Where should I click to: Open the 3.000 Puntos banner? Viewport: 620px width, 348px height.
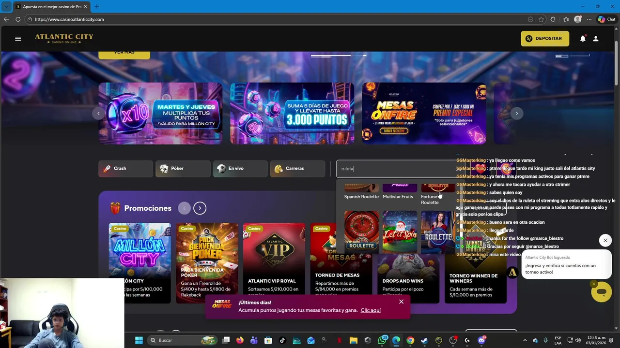[x=292, y=114]
